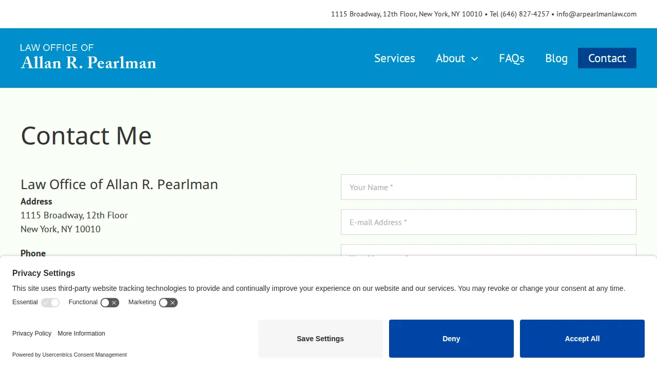Click the Deny button

tap(451, 339)
